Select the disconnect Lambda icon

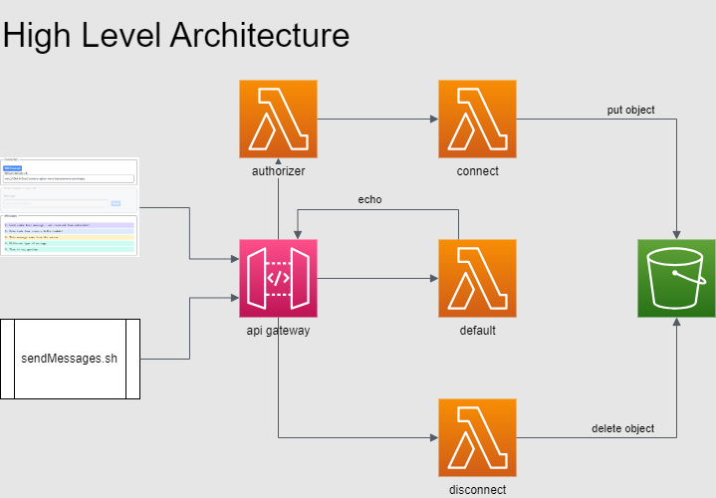tap(477, 437)
